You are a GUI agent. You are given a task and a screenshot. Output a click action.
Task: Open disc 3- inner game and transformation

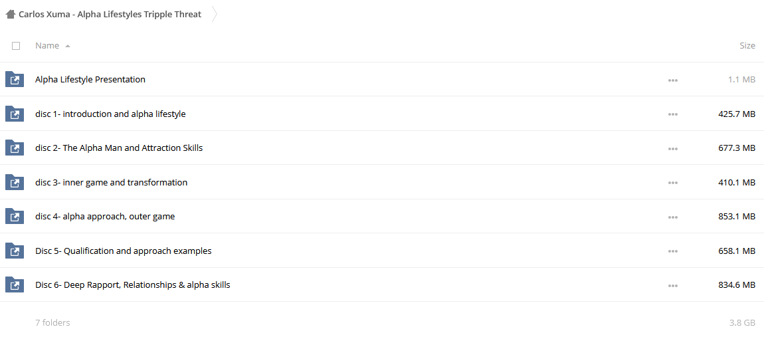(111, 182)
